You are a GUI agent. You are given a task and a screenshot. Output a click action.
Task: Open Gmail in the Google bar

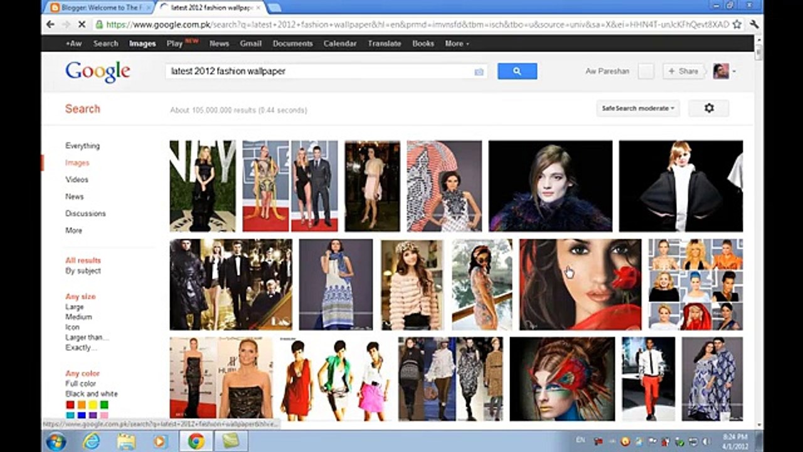[x=250, y=43]
